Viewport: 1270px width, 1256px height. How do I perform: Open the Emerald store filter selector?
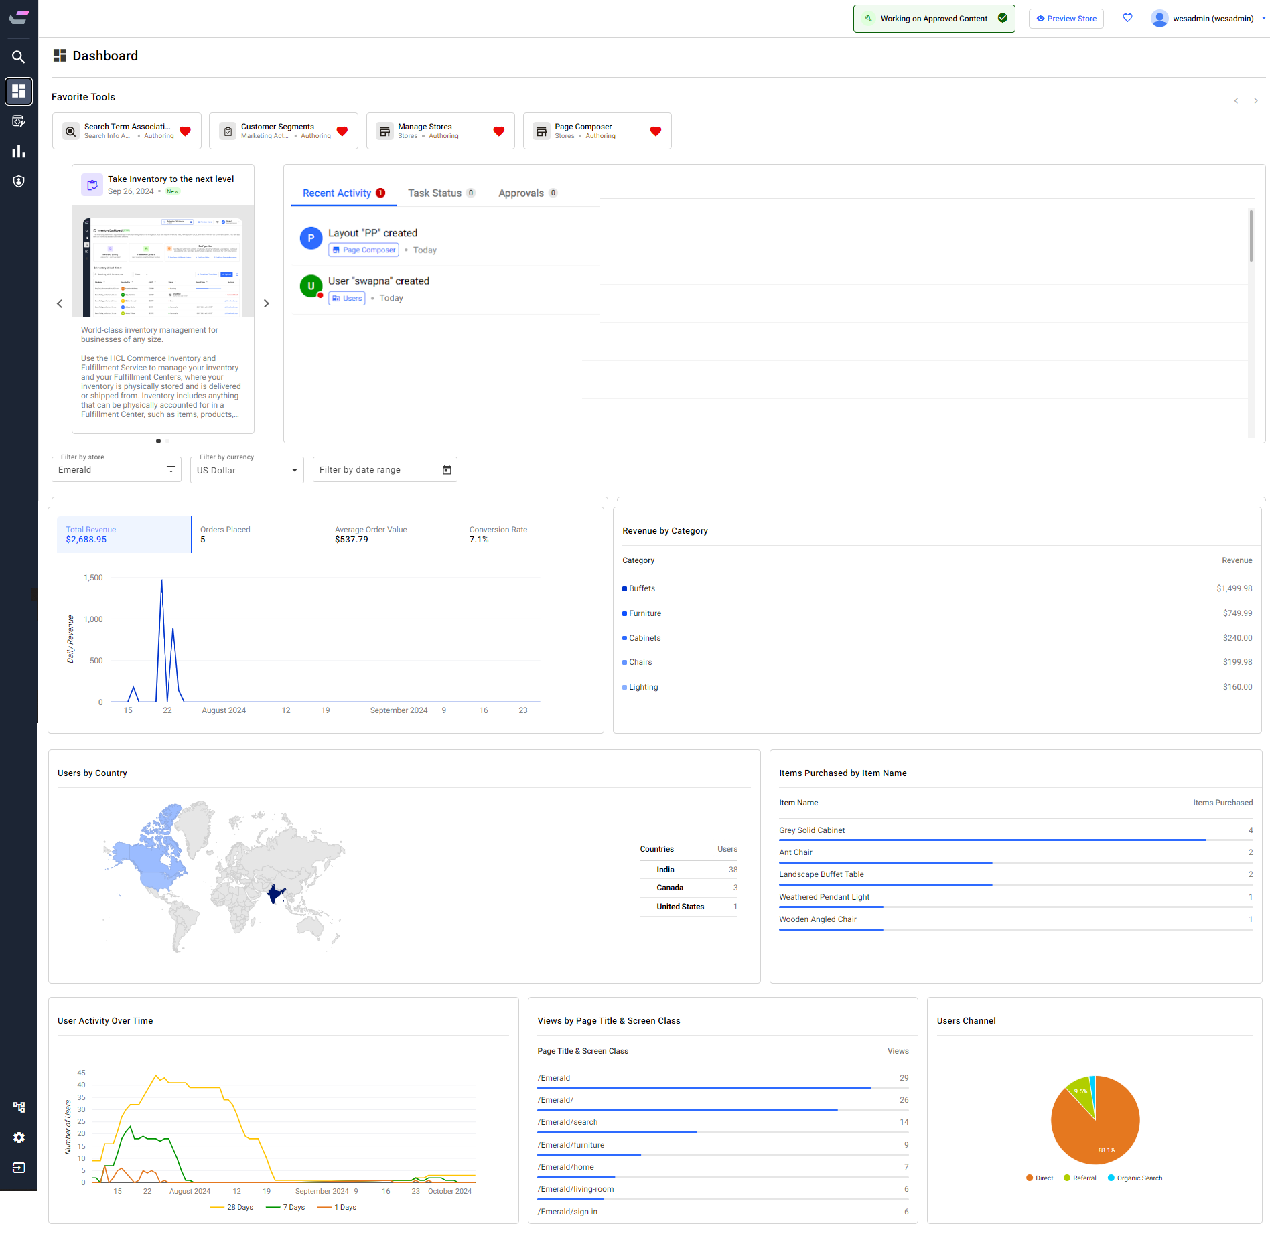point(117,469)
